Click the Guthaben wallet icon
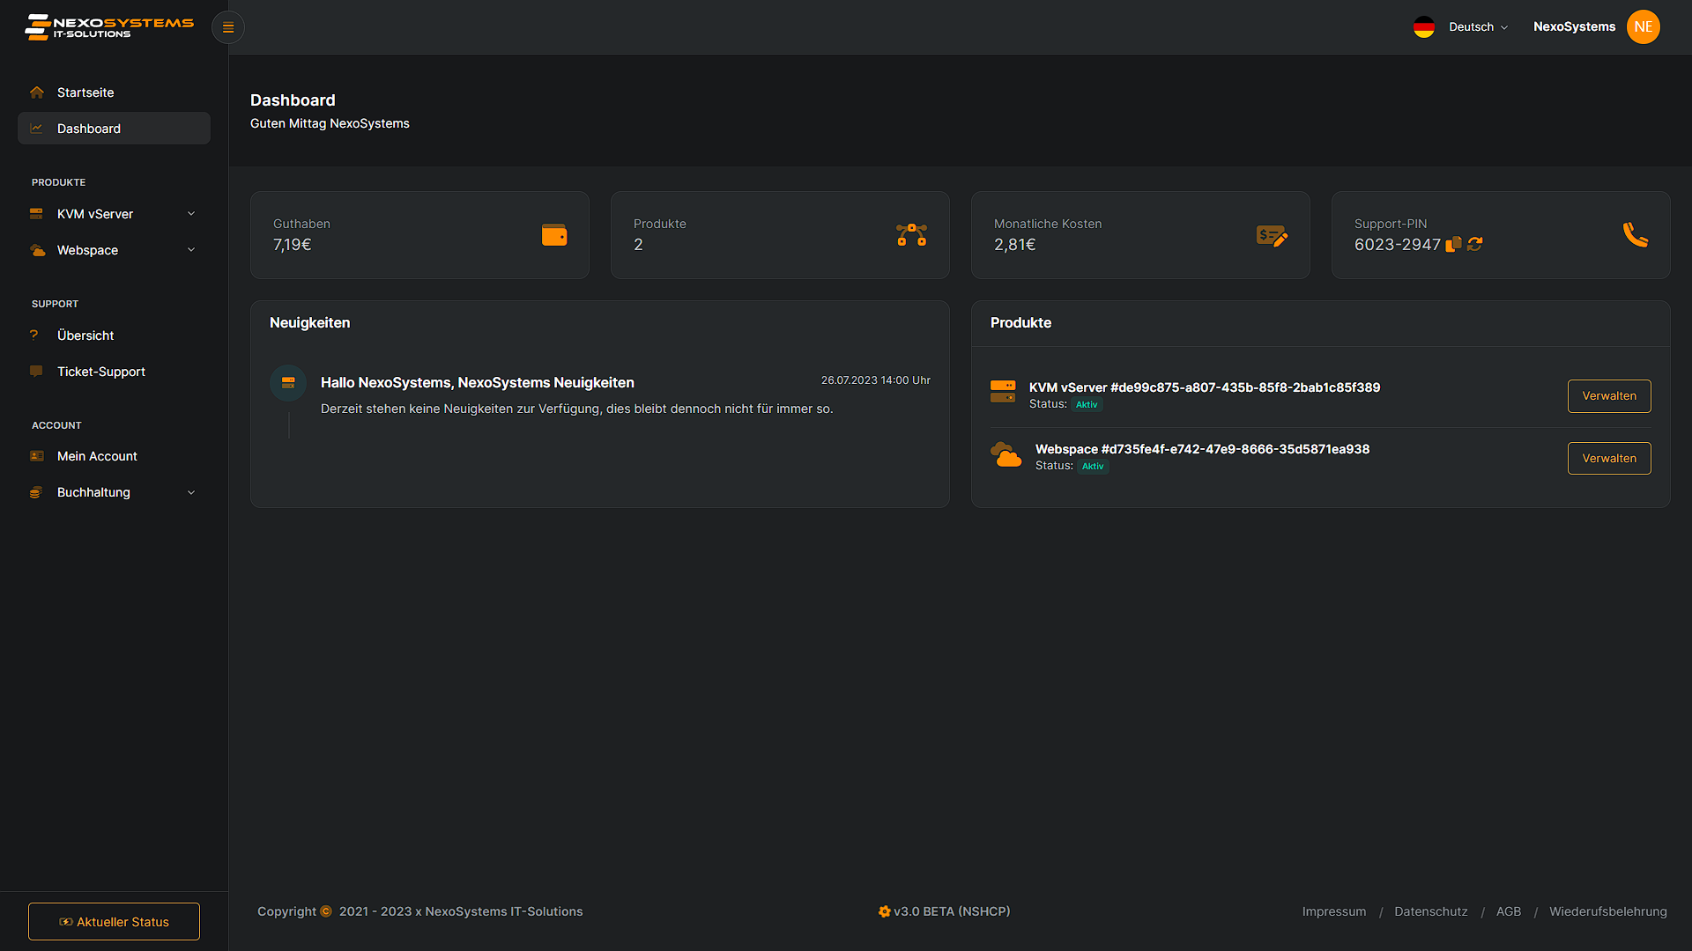The width and height of the screenshot is (1692, 951). 554,235
